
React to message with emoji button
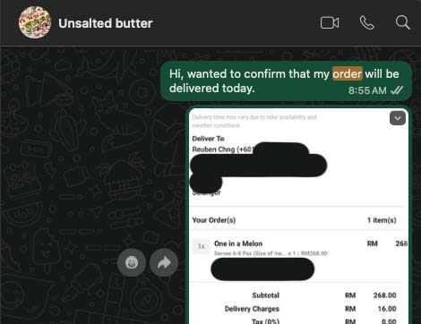point(132,262)
